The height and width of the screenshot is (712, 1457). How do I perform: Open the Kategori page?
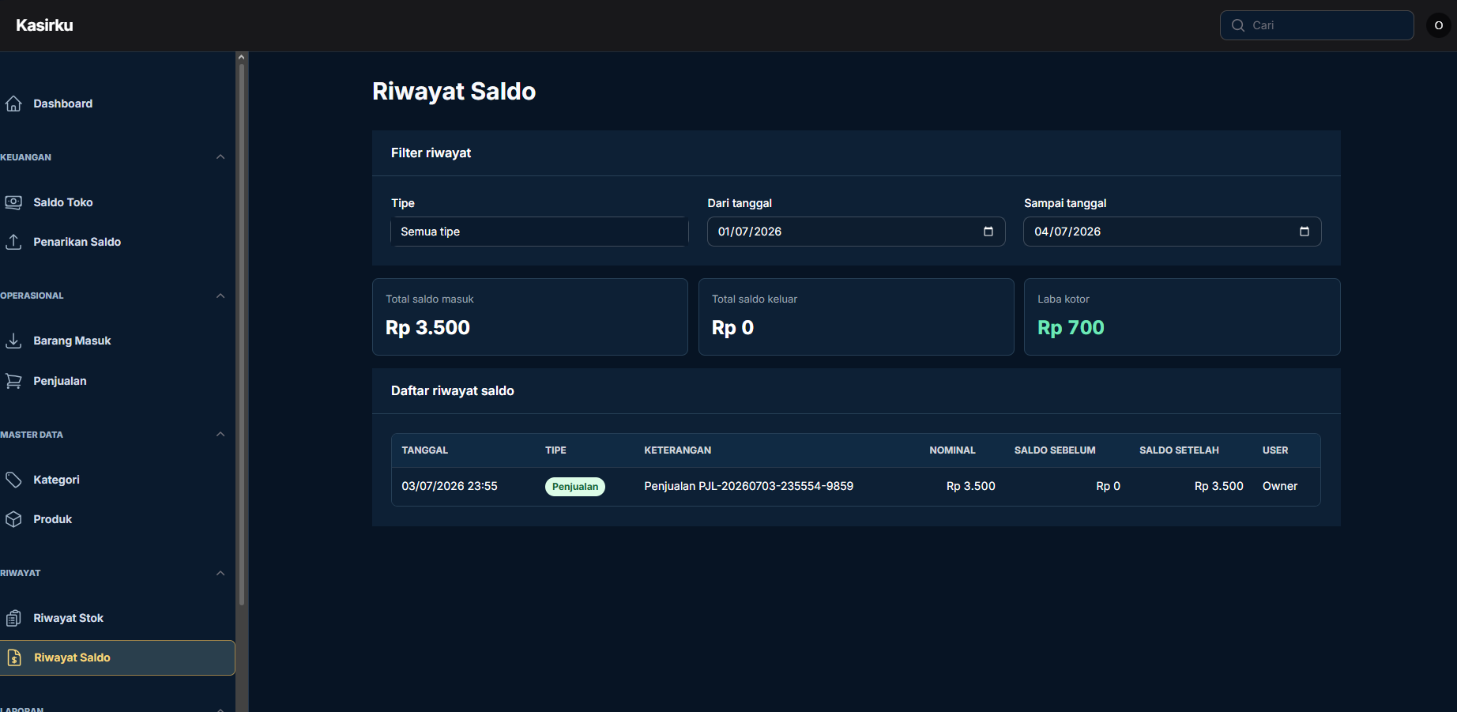[117, 480]
